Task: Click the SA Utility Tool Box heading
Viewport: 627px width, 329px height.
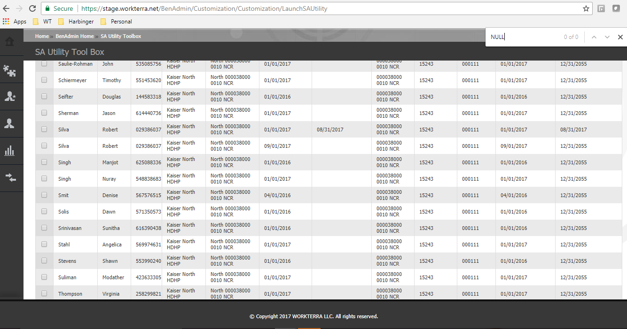Action: [x=70, y=52]
